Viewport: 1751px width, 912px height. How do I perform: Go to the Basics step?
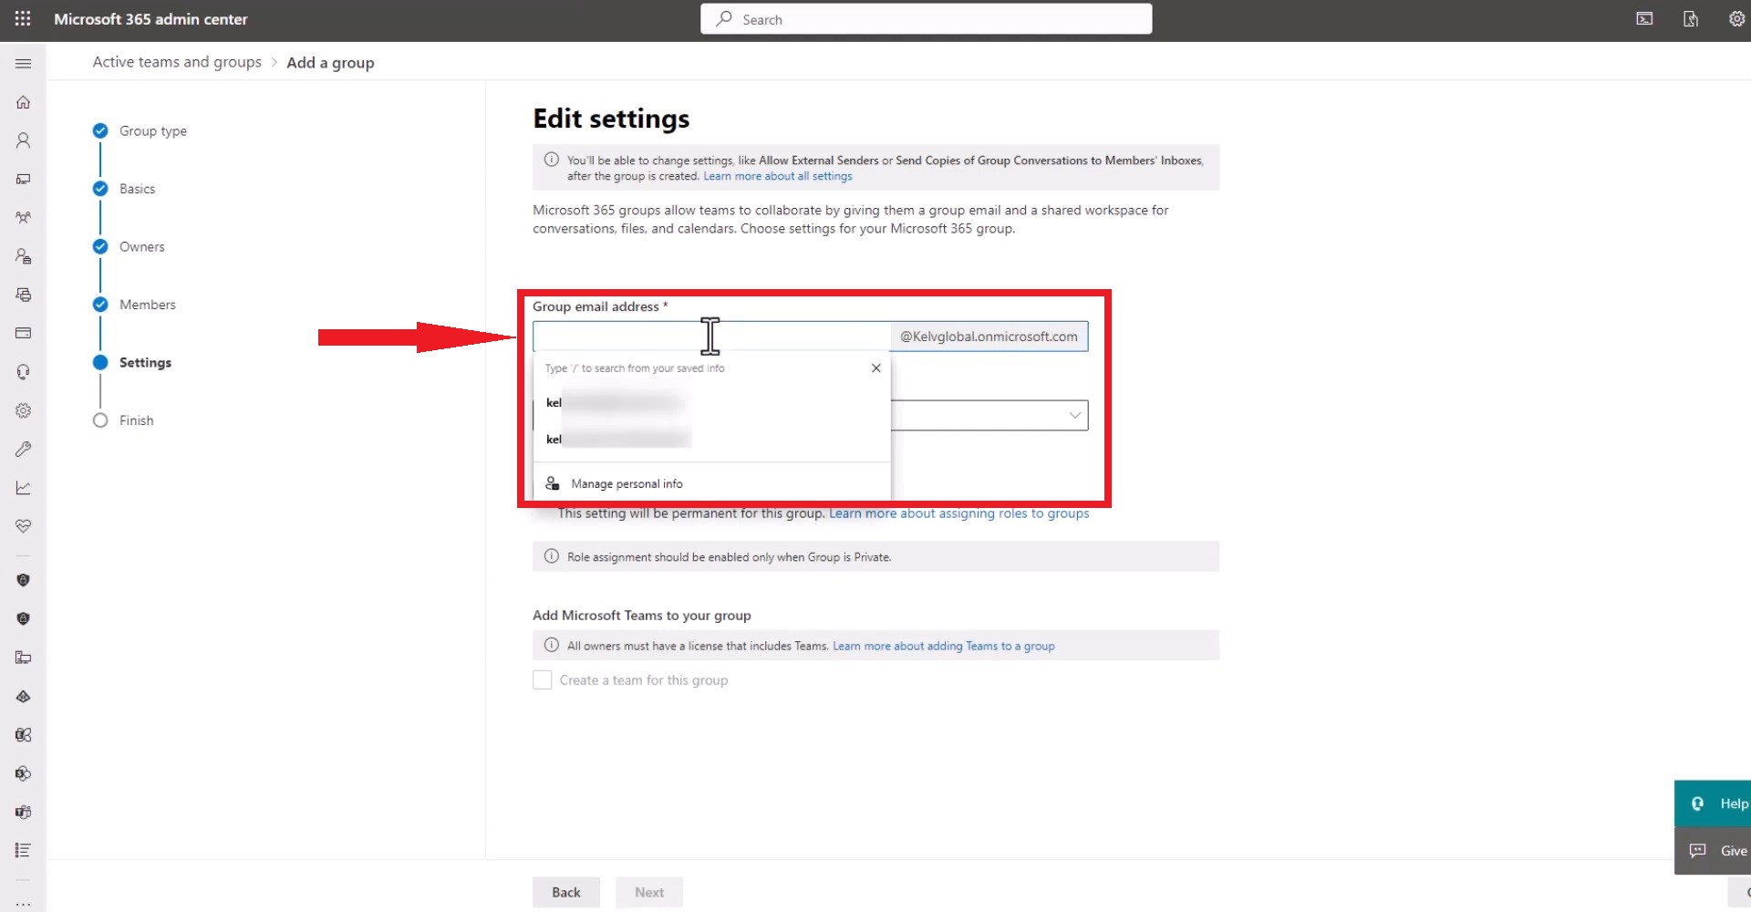137,189
